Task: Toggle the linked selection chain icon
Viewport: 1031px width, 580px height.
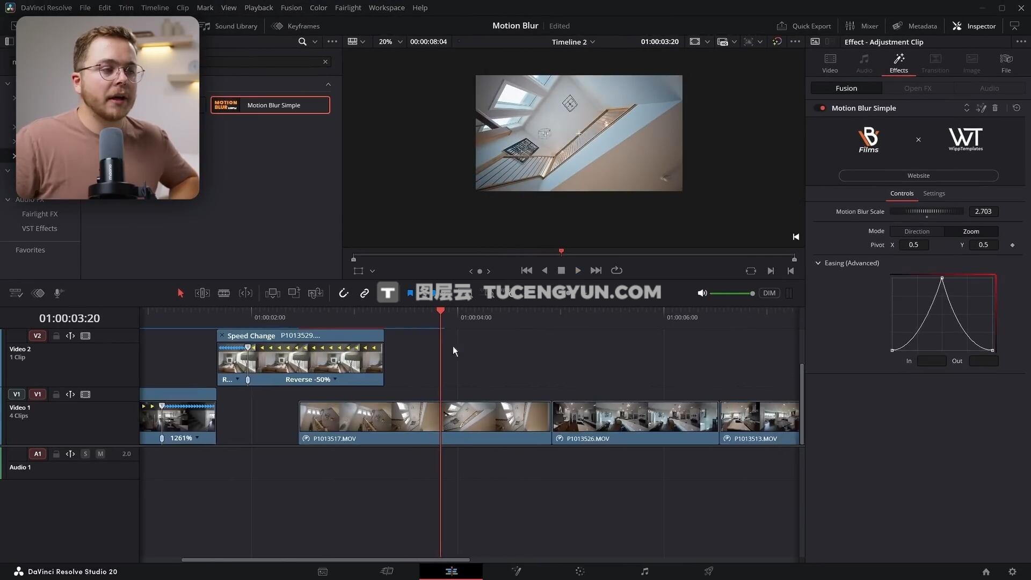Action: [365, 293]
